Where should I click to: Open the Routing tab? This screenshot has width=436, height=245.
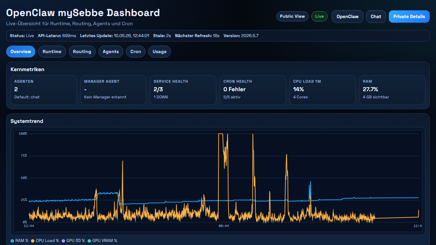pyautogui.click(x=82, y=52)
